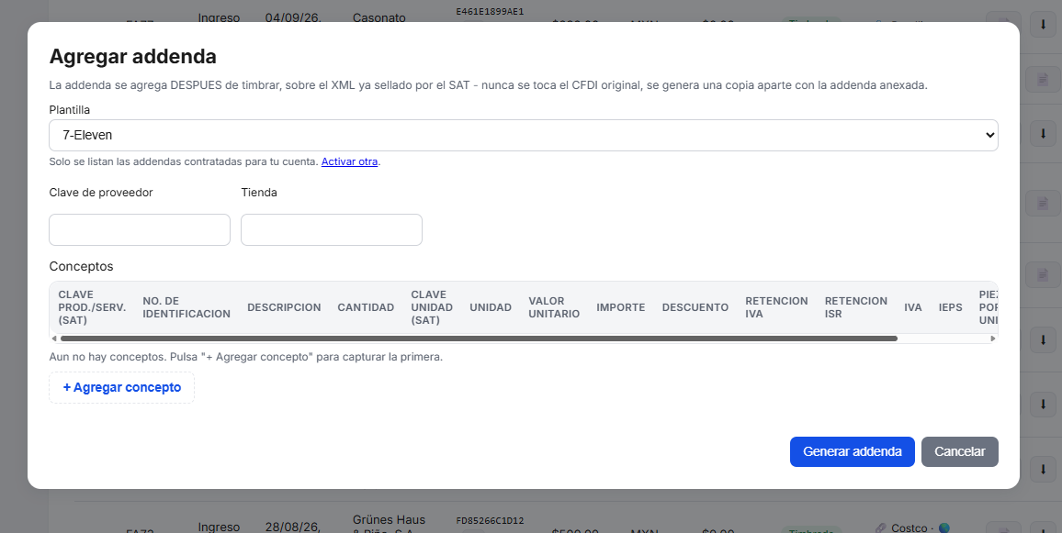Click the addenda DESPUES de timbrar explanation text
Screen dimensions: 1062x533
click(488, 86)
